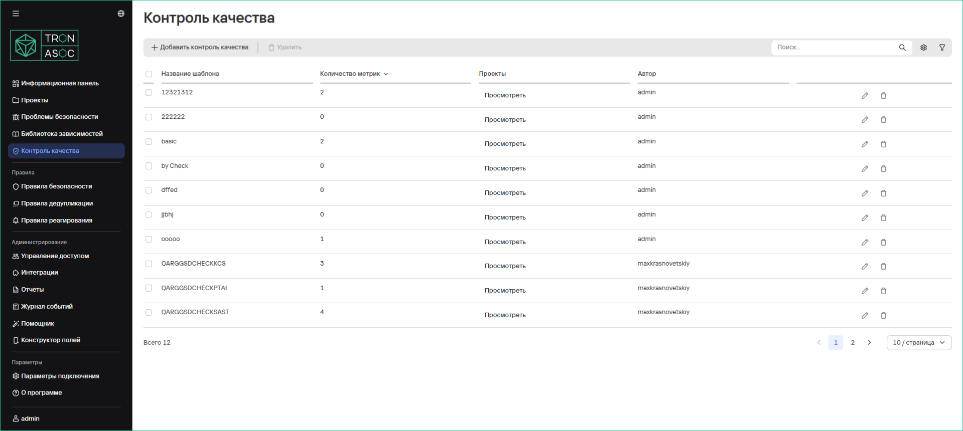Image resolution: width=963 pixels, height=431 pixels.
Task: Focus the Поиск search input field
Action: tap(833, 48)
